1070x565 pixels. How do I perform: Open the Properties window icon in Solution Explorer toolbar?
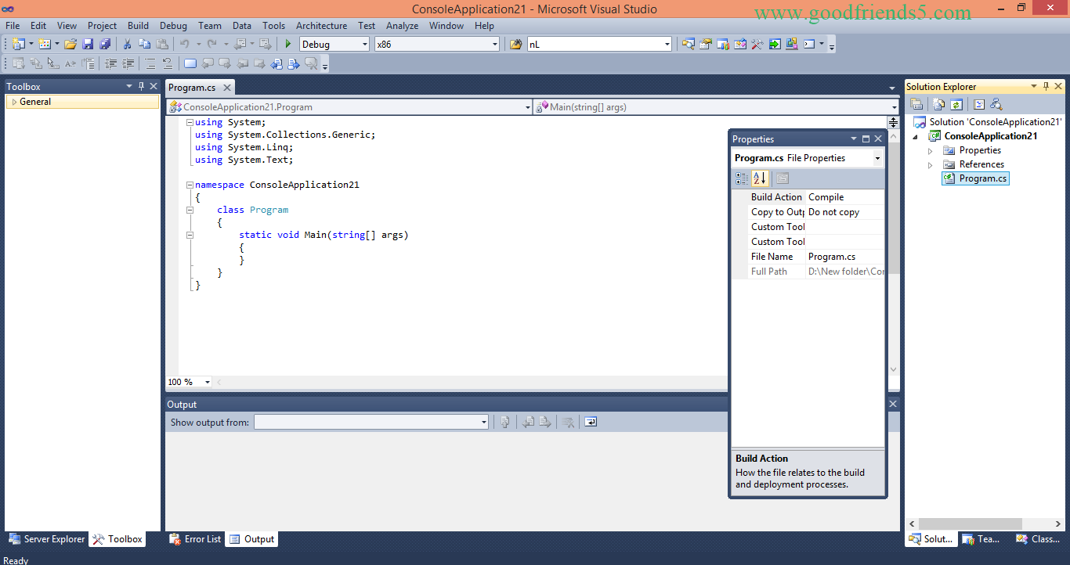(916, 103)
